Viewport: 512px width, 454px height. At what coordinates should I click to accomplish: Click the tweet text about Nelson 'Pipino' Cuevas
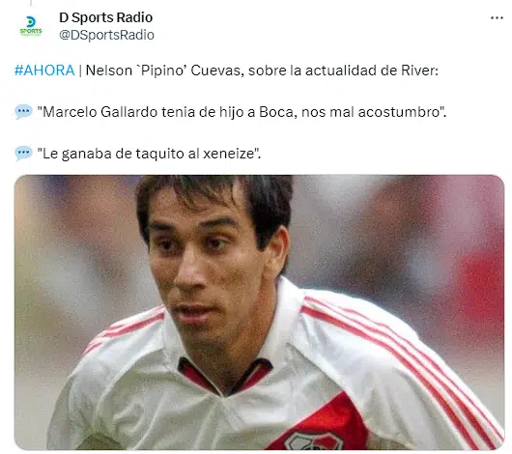[262, 71]
